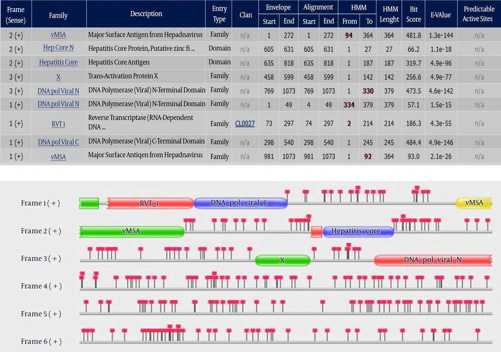Click the E-value 4.9e-96

click(441, 63)
